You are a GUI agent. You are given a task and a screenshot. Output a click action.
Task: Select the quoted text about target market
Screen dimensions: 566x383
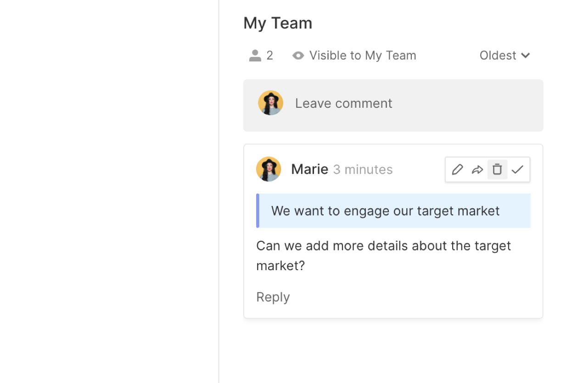coord(385,211)
